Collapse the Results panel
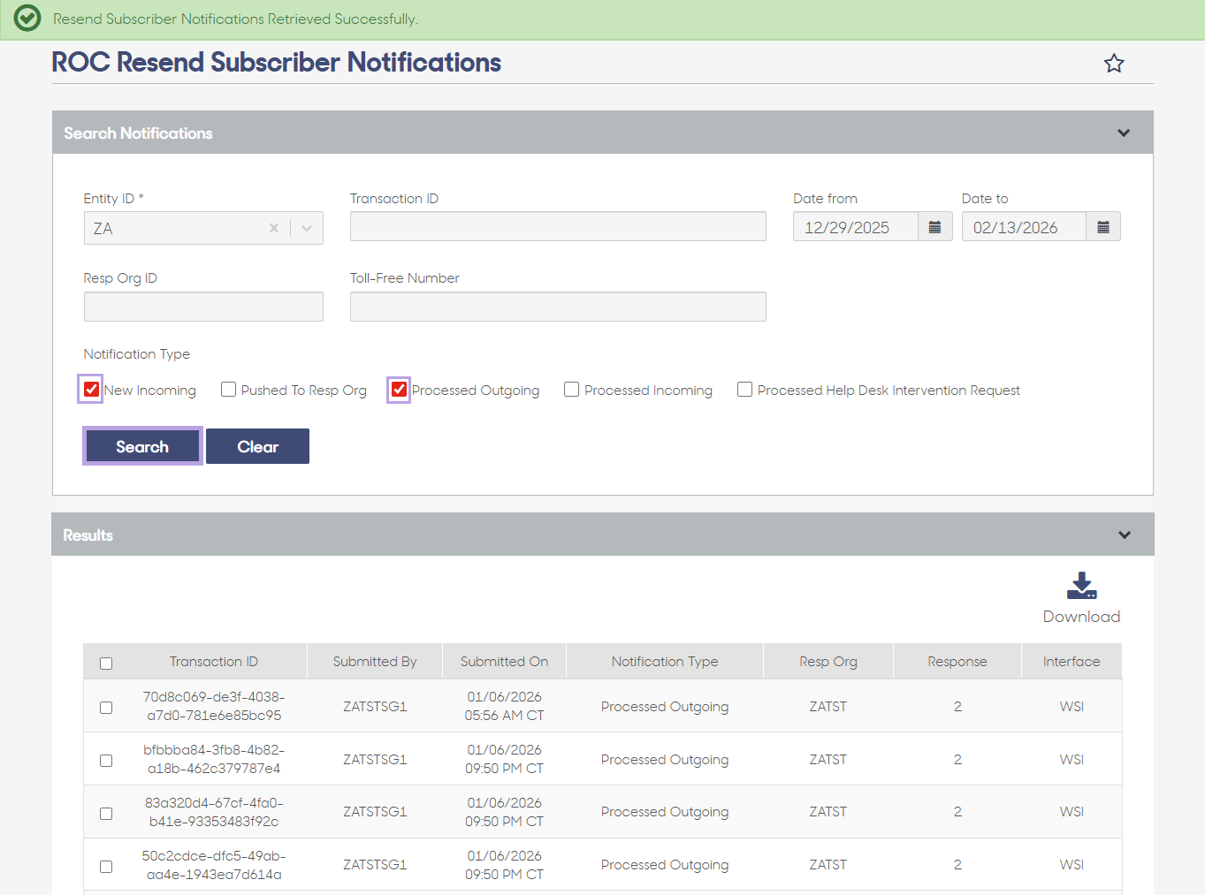Image resolution: width=1205 pixels, height=895 pixels. click(x=1125, y=535)
